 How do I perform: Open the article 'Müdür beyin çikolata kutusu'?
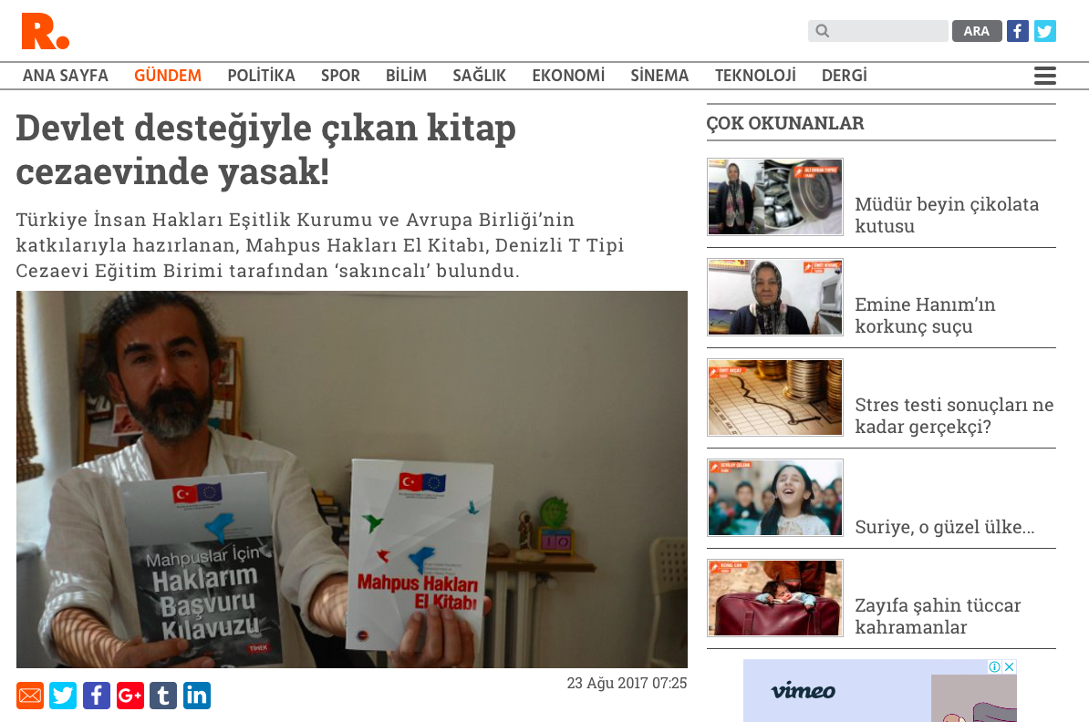947,214
